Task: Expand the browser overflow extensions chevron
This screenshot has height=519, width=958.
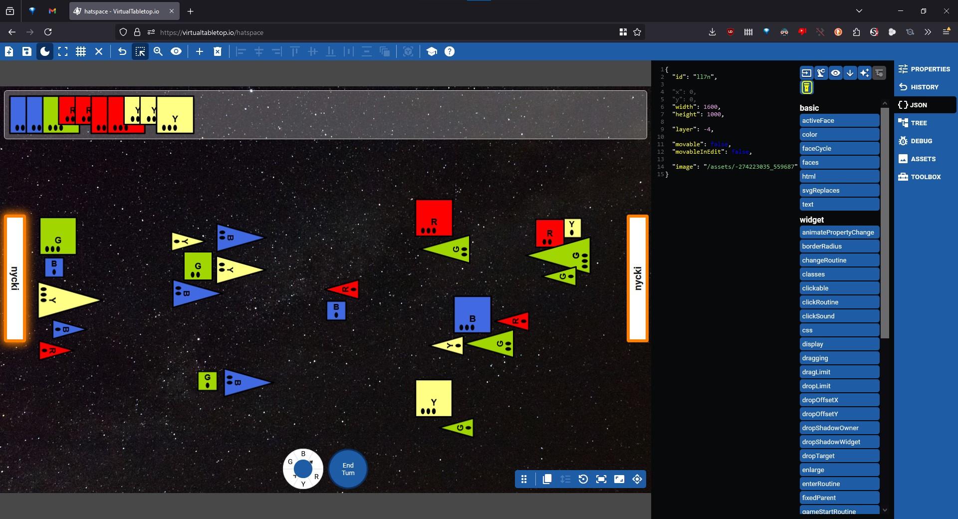Action: [x=928, y=32]
